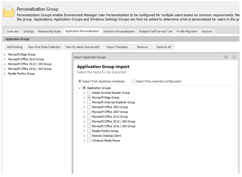Click the Remove button
Screen dimensions: 242x177
click(x=142, y=47)
